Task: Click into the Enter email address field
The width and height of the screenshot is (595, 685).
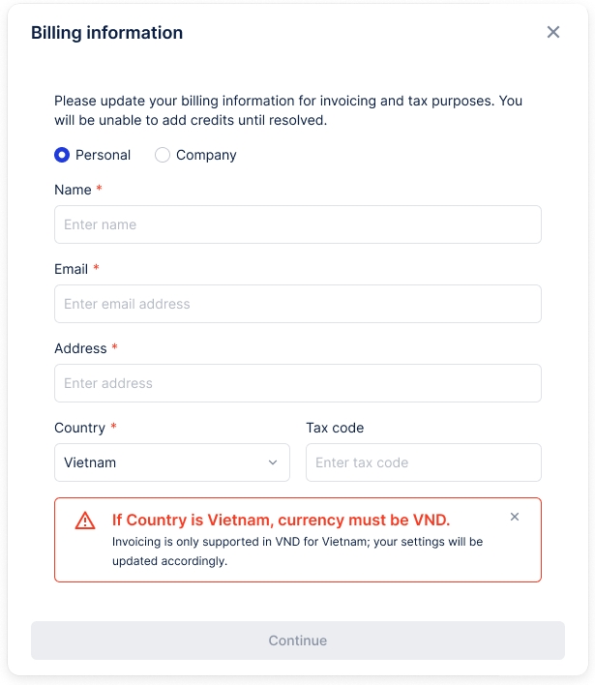Action: click(297, 304)
